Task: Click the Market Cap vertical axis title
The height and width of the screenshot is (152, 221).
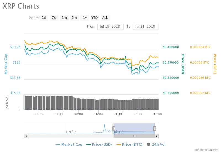Action: tap(6, 64)
